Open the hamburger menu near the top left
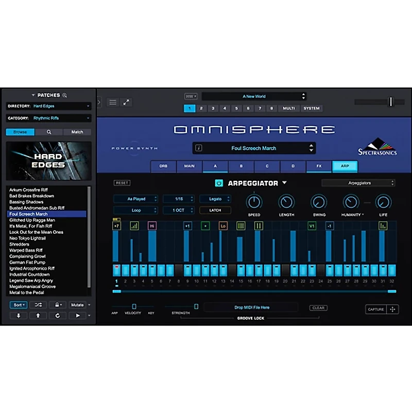Viewport: 412px width, 412px height. click(113, 101)
